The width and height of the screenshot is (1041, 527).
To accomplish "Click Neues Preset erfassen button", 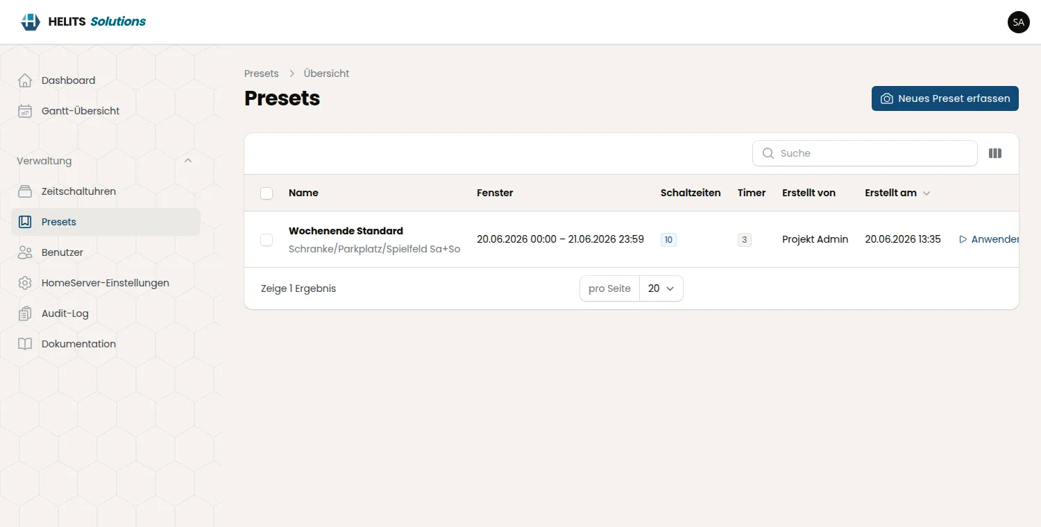I will click(x=945, y=98).
